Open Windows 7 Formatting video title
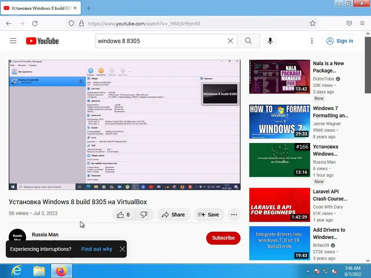Screen dimensions: 371x278 point(330,112)
